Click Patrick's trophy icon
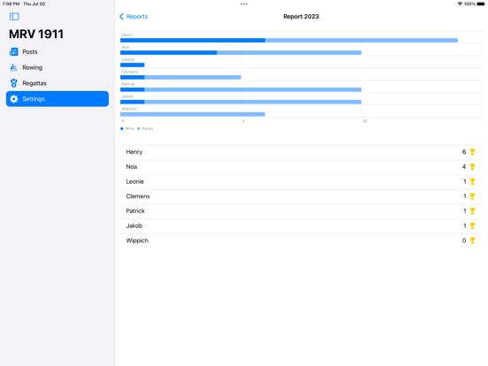 pos(472,211)
